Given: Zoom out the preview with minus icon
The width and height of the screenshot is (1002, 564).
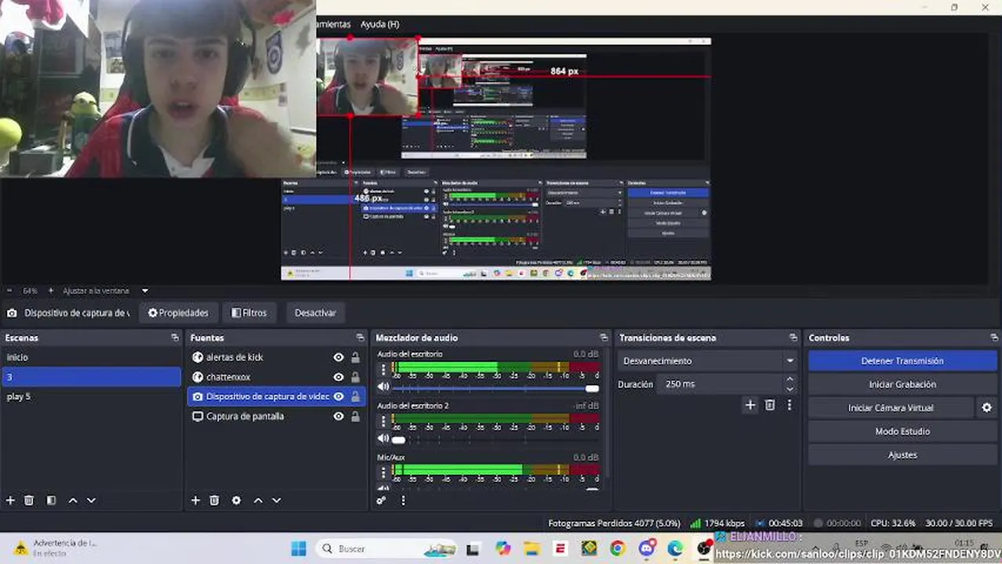Looking at the screenshot, I should (9, 291).
